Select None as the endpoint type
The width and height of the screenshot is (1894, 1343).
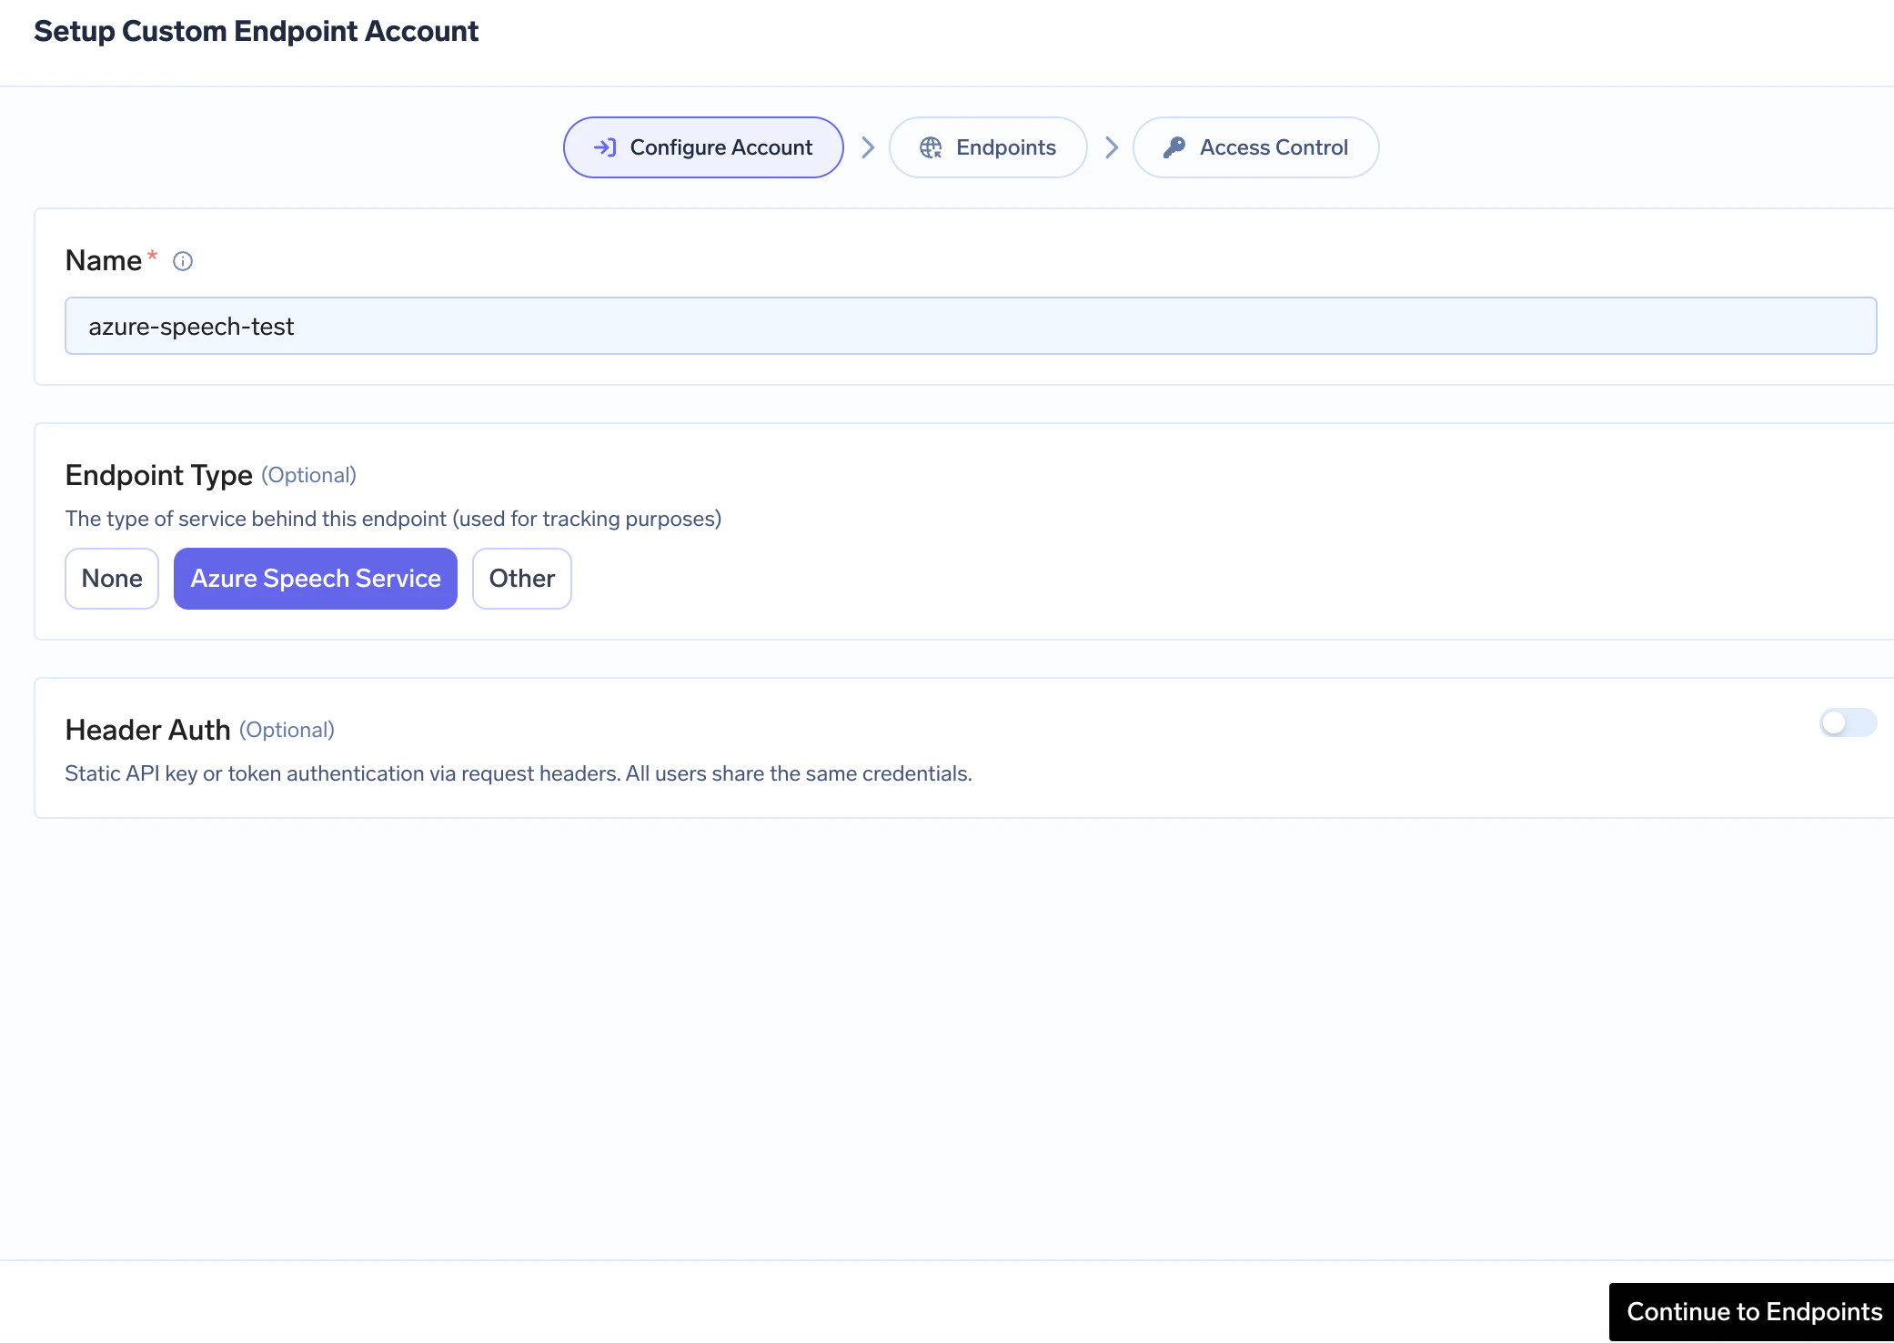point(111,578)
